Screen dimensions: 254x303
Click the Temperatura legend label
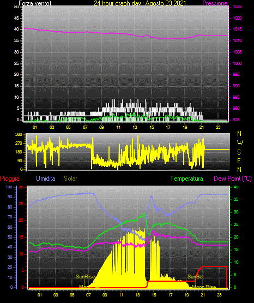[x=186, y=179]
